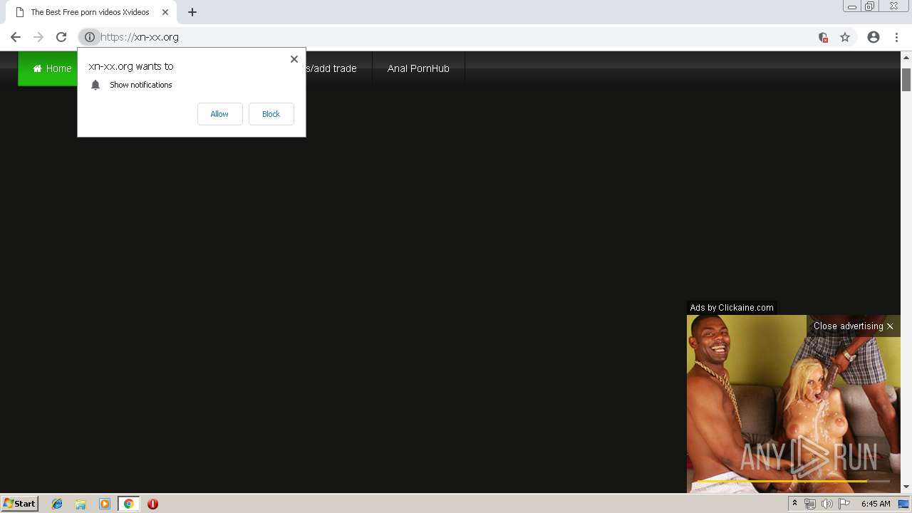Allow notifications from the site

click(x=219, y=114)
